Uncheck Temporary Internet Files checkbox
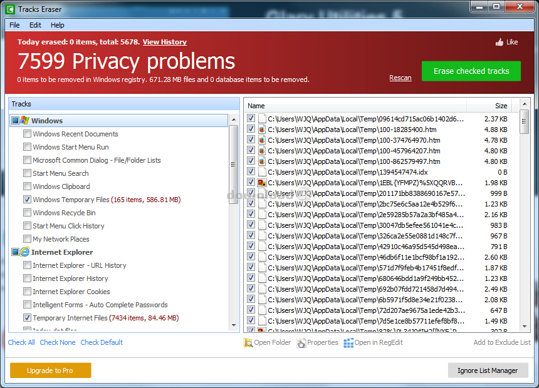This screenshot has height=388, width=539. point(27,318)
